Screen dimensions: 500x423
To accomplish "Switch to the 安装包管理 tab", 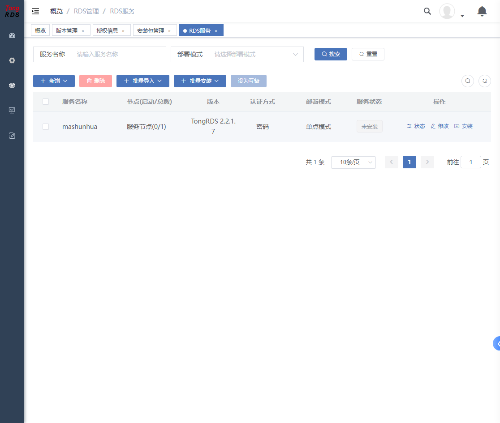I will coord(151,31).
